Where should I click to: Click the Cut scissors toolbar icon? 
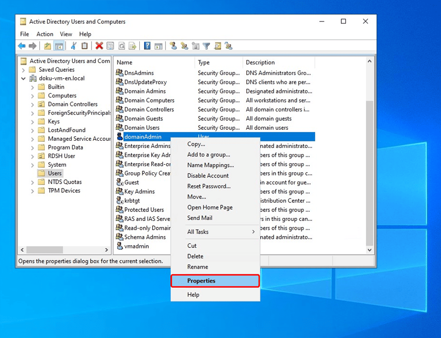click(74, 46)
